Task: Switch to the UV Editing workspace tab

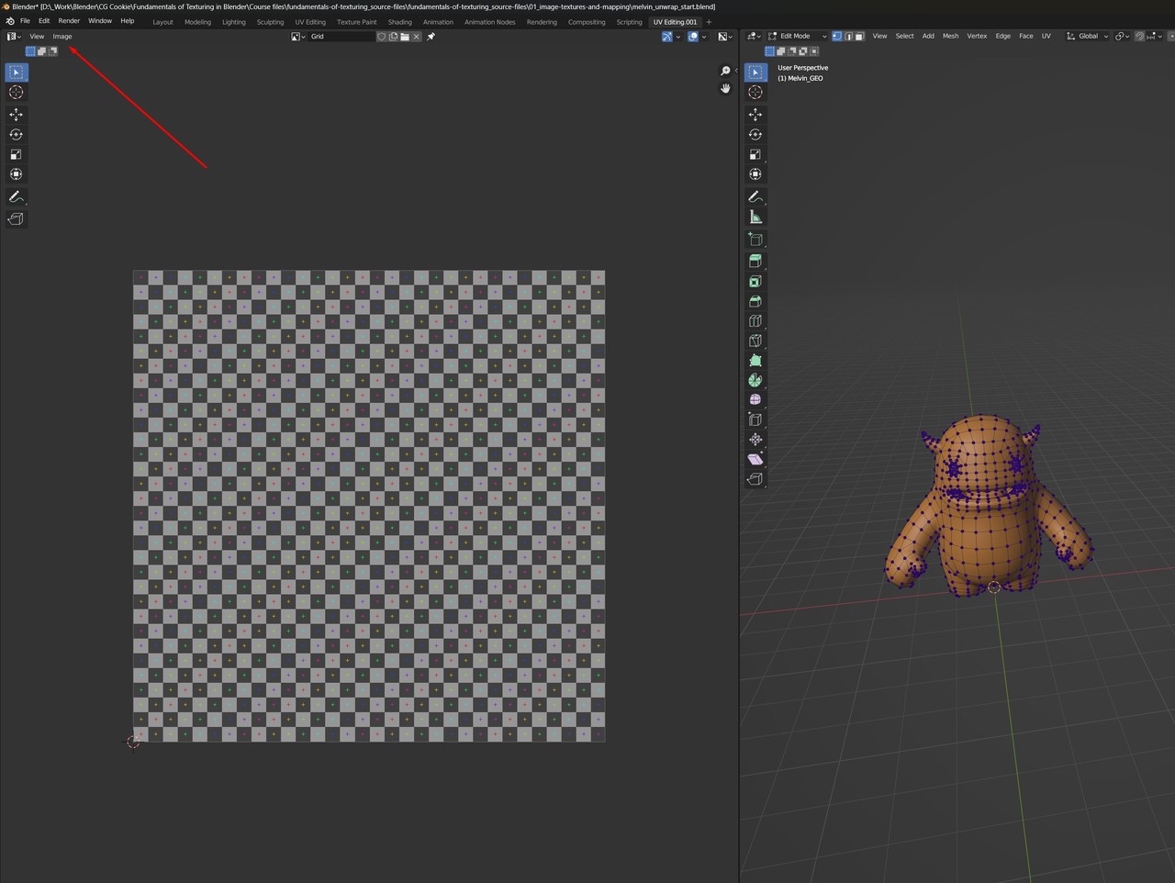Action: 310,22
